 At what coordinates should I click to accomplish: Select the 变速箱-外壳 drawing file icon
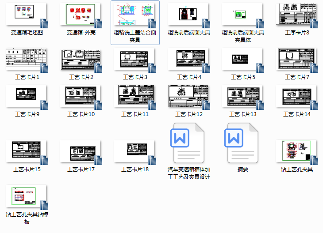point(81,15)
